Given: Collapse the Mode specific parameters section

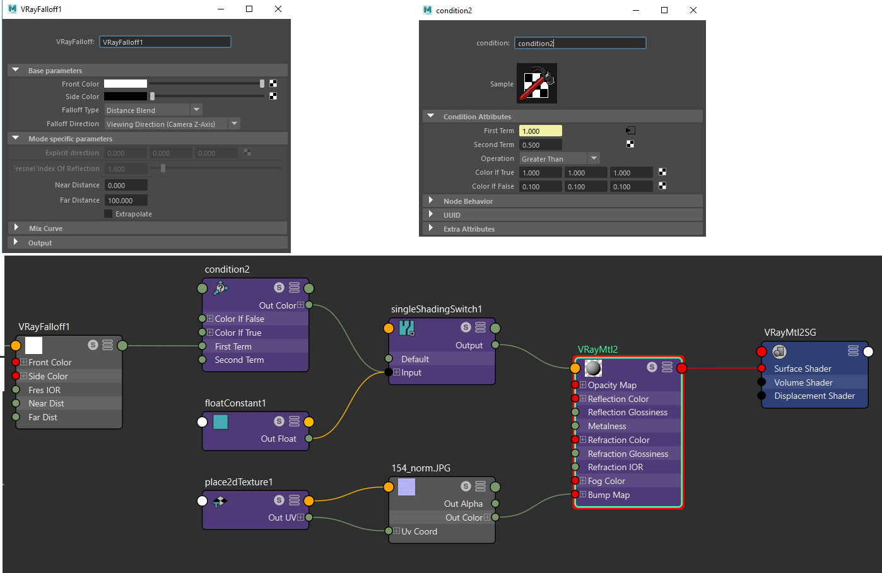Looking at the screenshot, I should point(16,138).
